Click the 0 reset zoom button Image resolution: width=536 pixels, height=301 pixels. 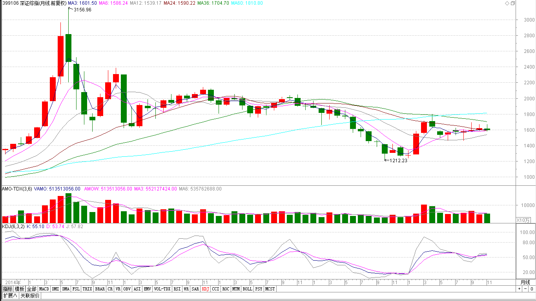point(531,289)
